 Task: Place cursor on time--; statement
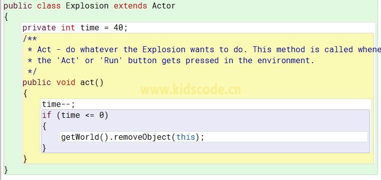click(x=58, y=104)
